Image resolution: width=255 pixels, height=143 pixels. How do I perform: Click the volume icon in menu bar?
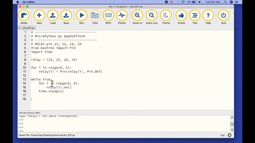(x=200, y=2)
